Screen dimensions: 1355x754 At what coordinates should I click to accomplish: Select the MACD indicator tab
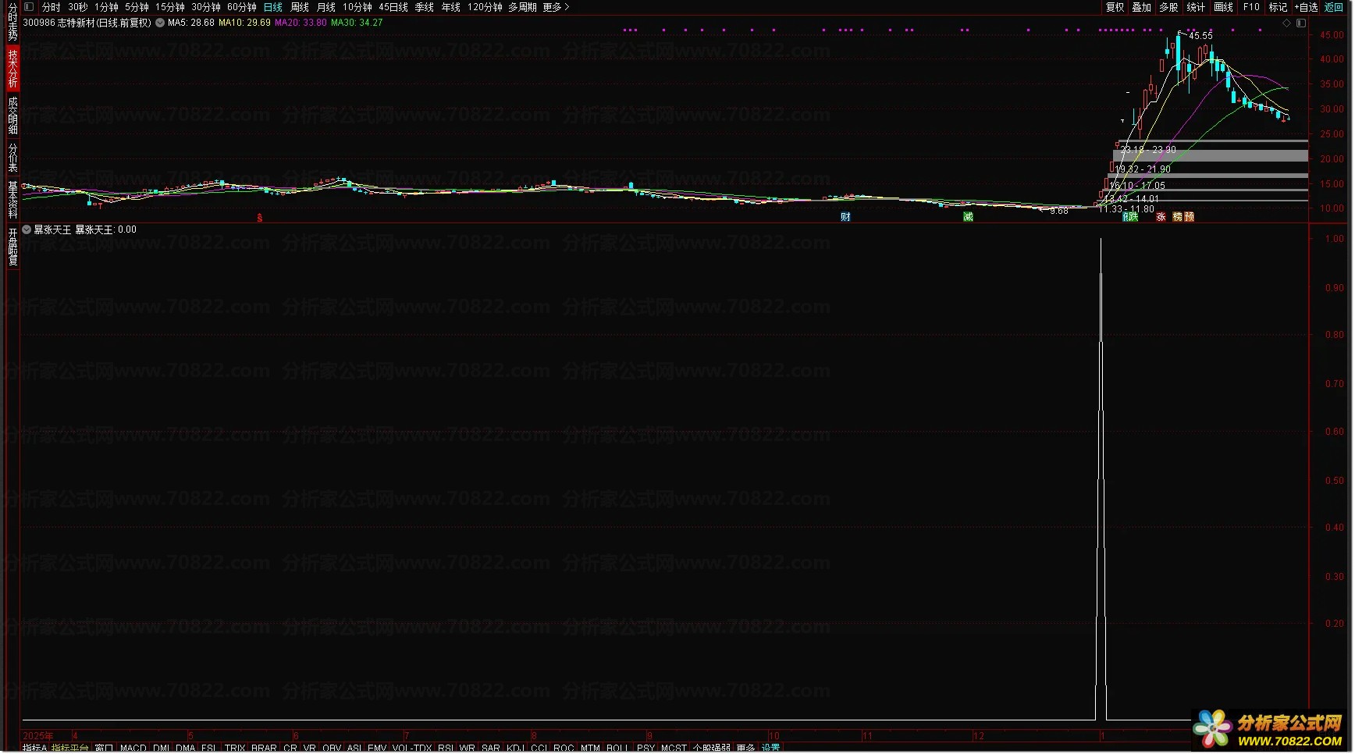pyautogui.click(x=133, y=748)
